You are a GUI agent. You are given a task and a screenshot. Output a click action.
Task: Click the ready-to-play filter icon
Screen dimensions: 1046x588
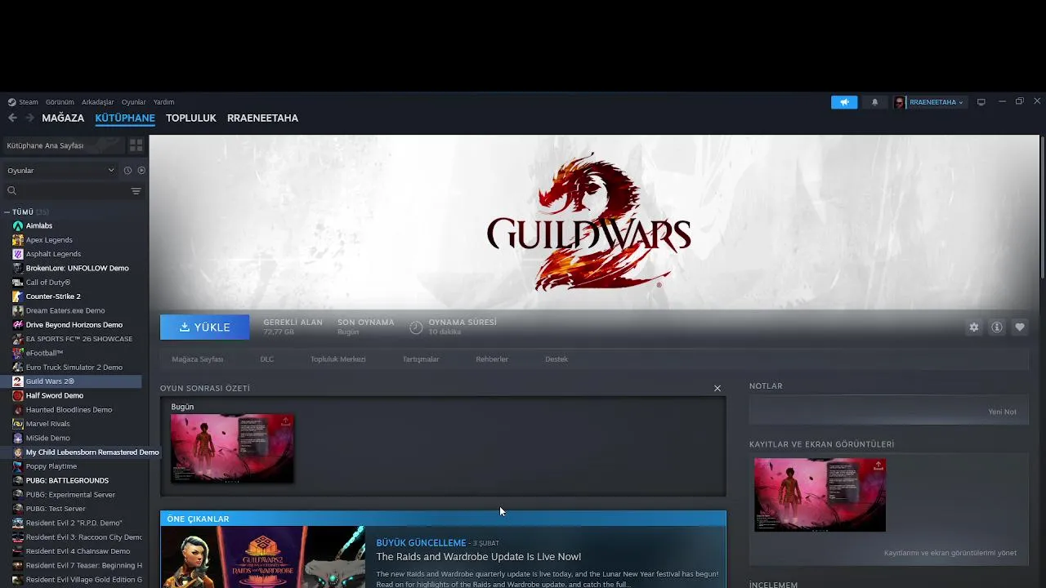[141, 171]
